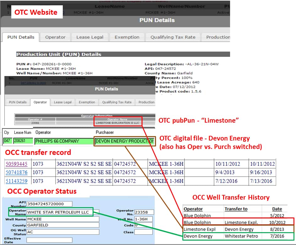Click Operator column header in Well Transfer History
The width and height of the screenshot is (296, 245).
click(x=193, y=209)
